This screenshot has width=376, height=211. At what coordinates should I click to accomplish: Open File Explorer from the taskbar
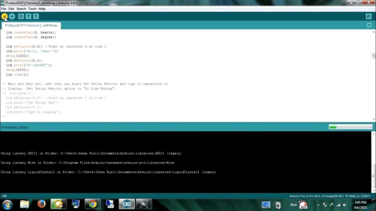click(24, 204)
